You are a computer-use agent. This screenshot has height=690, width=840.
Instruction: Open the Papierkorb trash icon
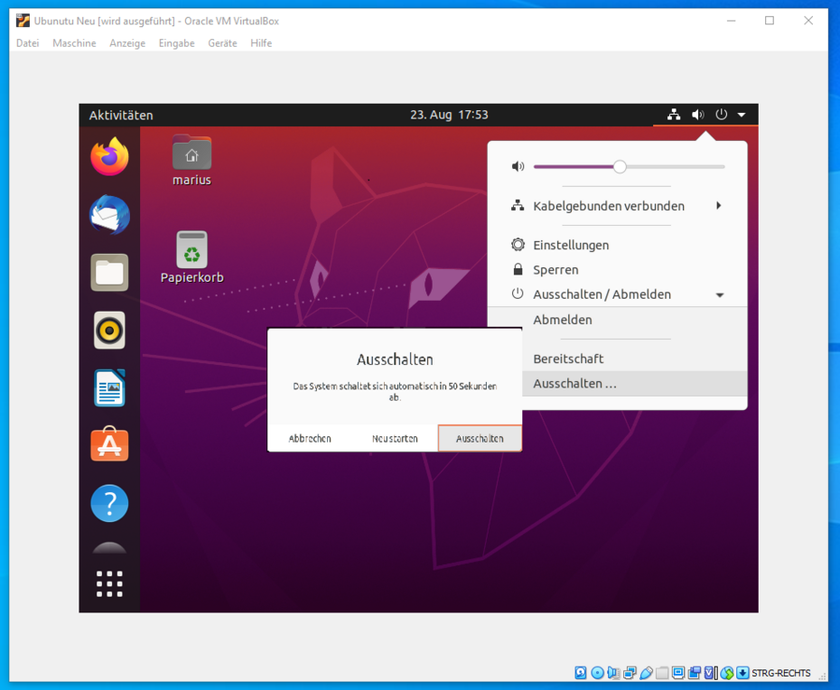pos(191,251)
